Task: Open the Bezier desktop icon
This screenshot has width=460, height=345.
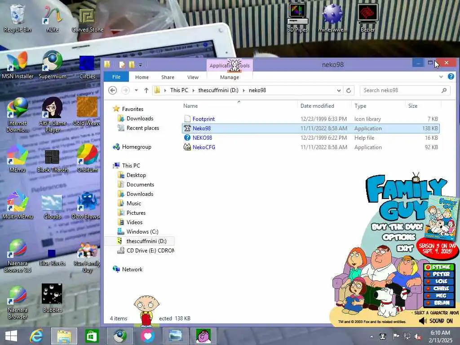Action: [367, 18]
